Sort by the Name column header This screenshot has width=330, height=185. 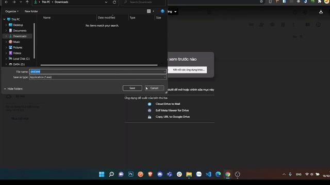click(47, 17)
